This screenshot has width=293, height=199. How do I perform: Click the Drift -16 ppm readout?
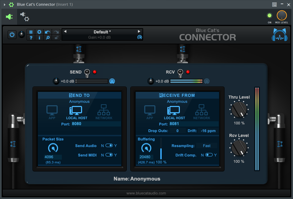coord(208,131)
